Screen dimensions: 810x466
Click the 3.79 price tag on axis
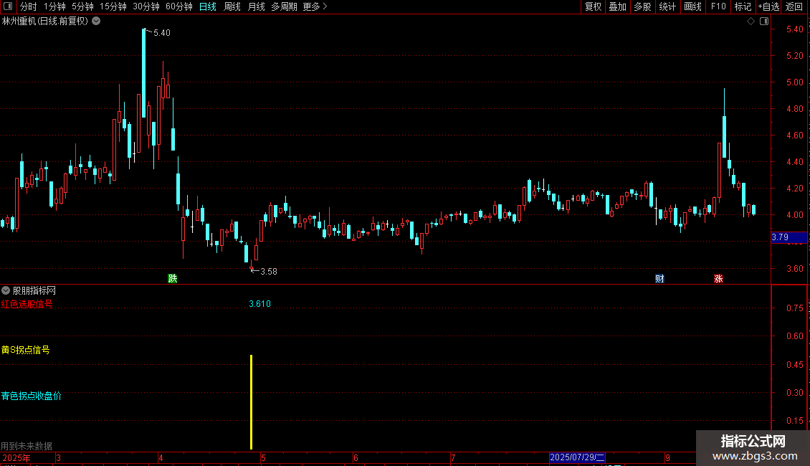click(788, 237)
